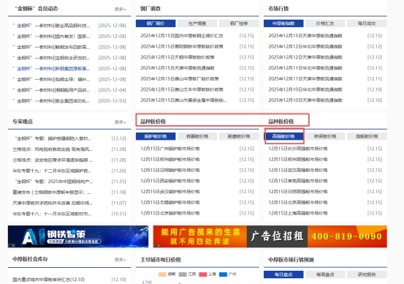Open 12月15日武汉高强板市场价格

click(298, 170)
